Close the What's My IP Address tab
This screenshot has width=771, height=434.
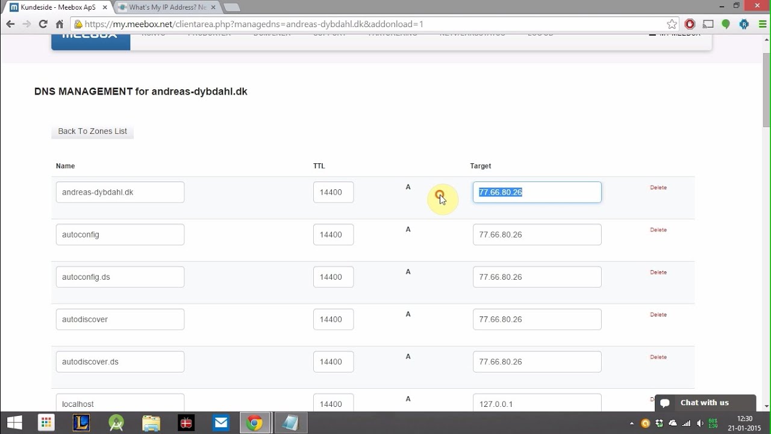(x=214, y=7)
